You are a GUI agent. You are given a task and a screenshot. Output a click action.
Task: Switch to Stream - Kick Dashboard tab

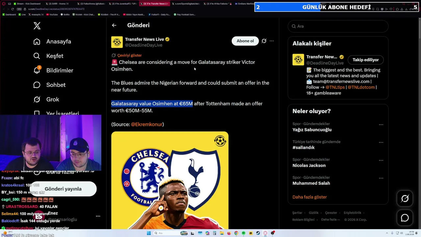27,4
